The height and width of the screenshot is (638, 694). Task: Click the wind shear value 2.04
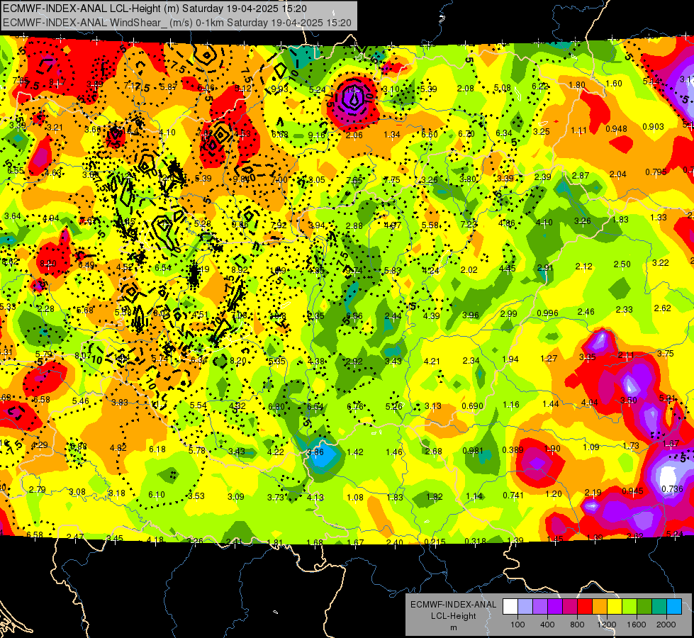pyautogui.click(x=618, y=174)
